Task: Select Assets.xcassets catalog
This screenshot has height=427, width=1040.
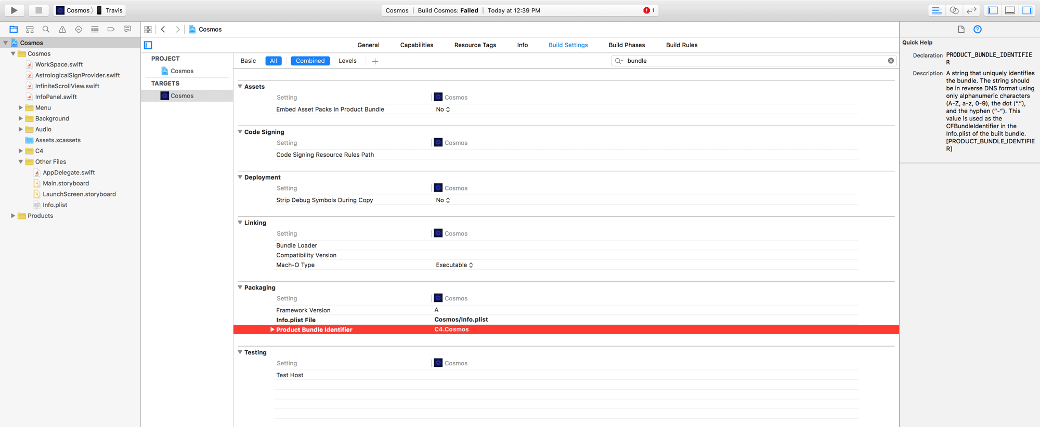Action: [58, 140]
